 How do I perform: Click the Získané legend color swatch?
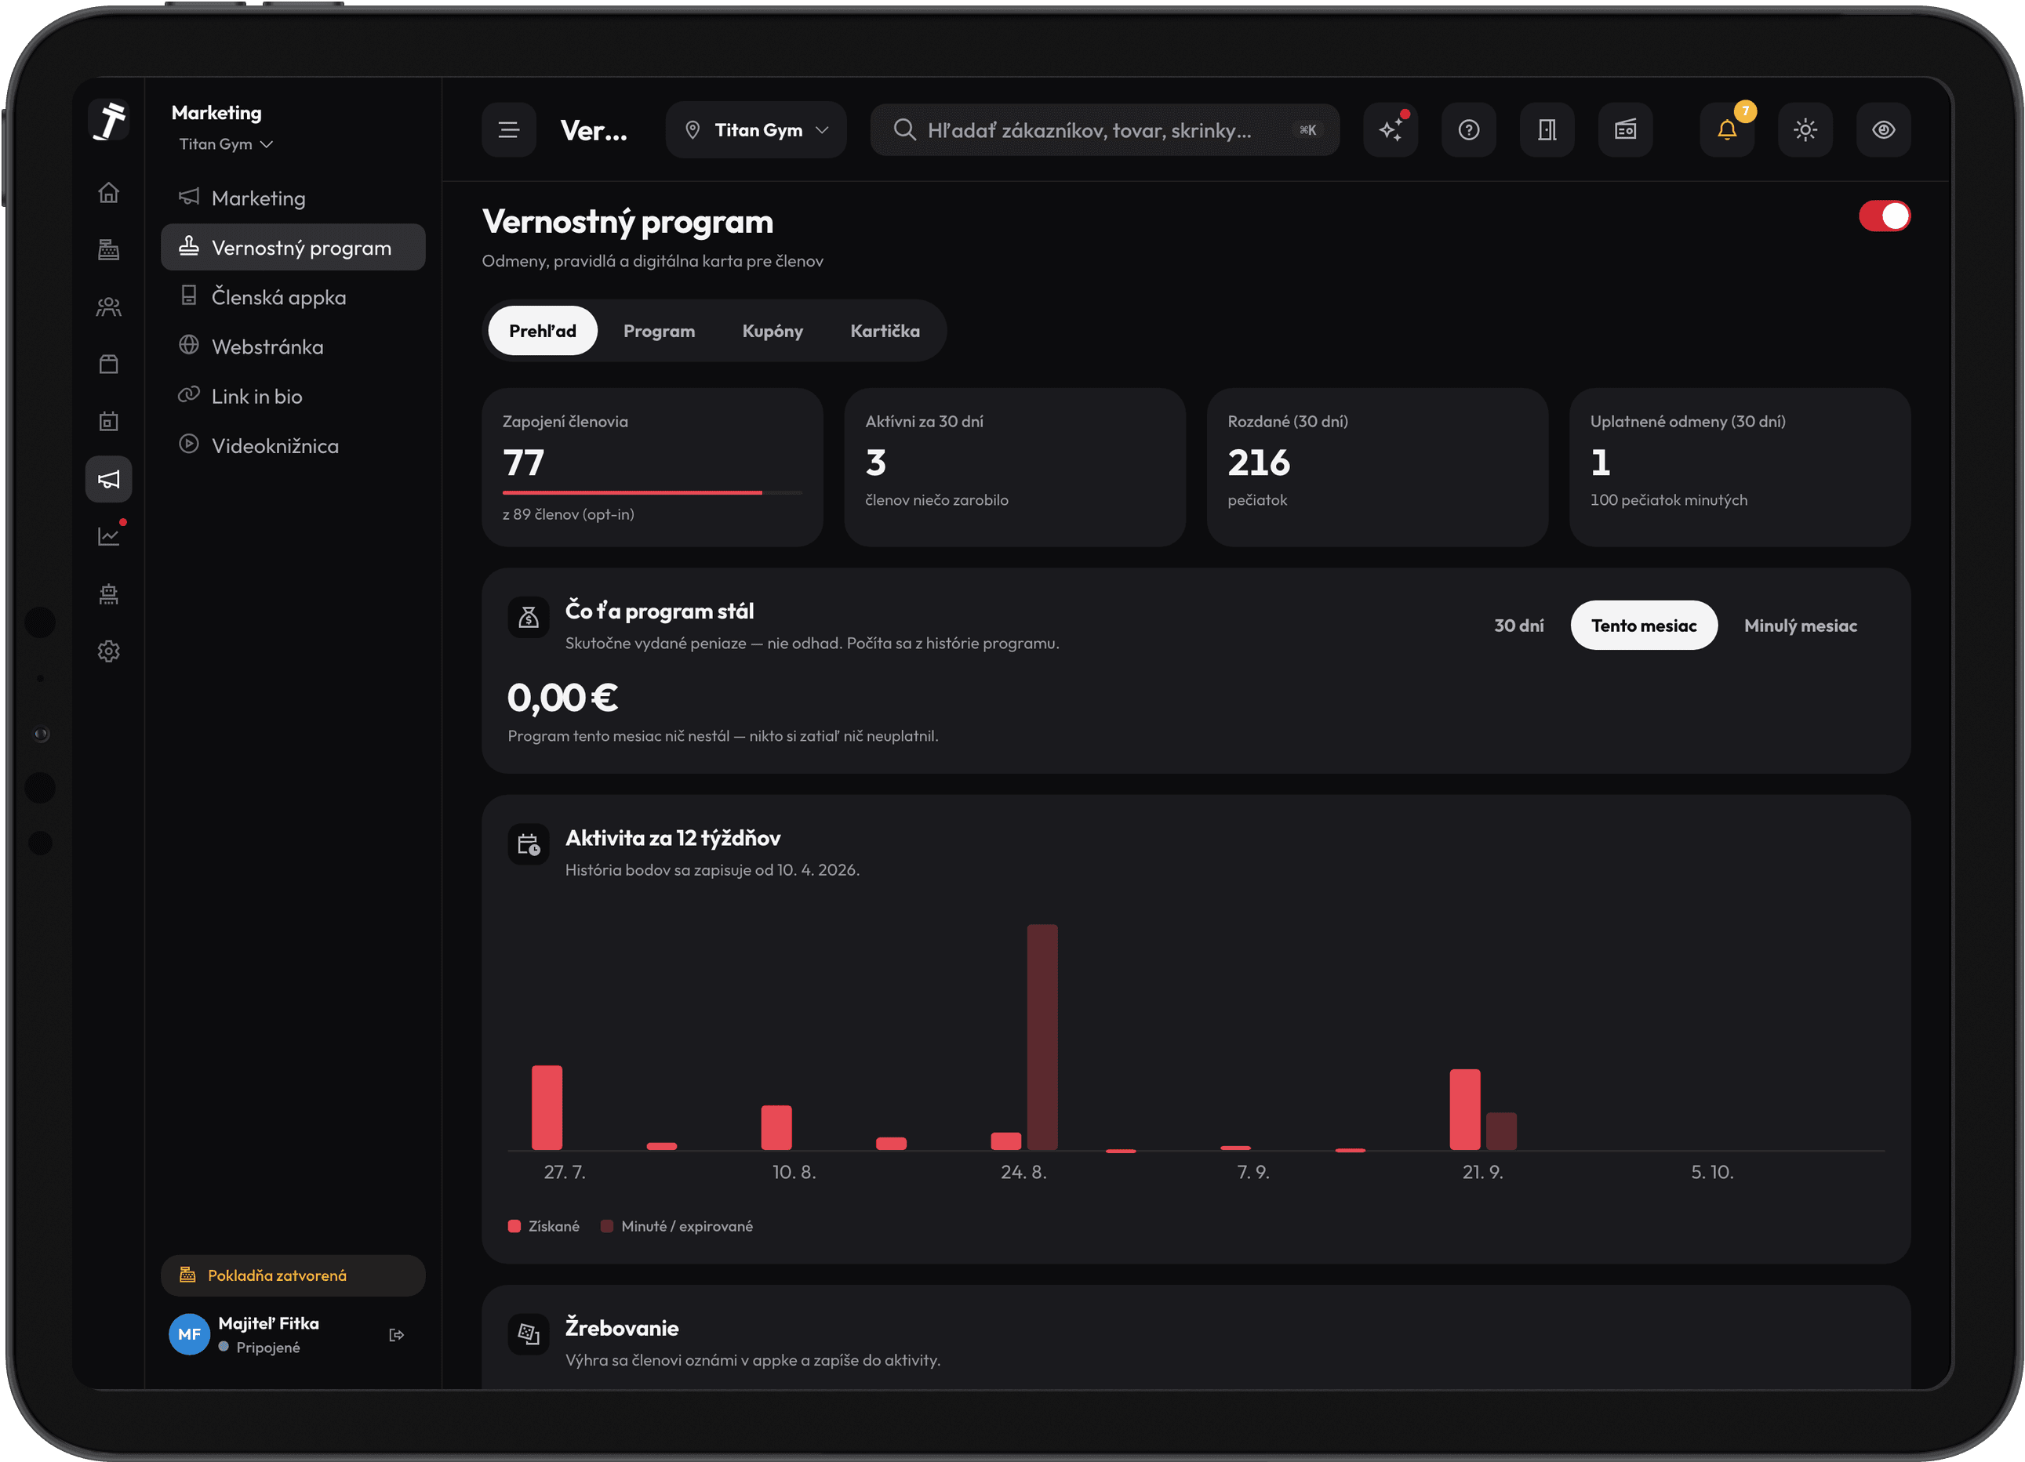click(514, 1226)
